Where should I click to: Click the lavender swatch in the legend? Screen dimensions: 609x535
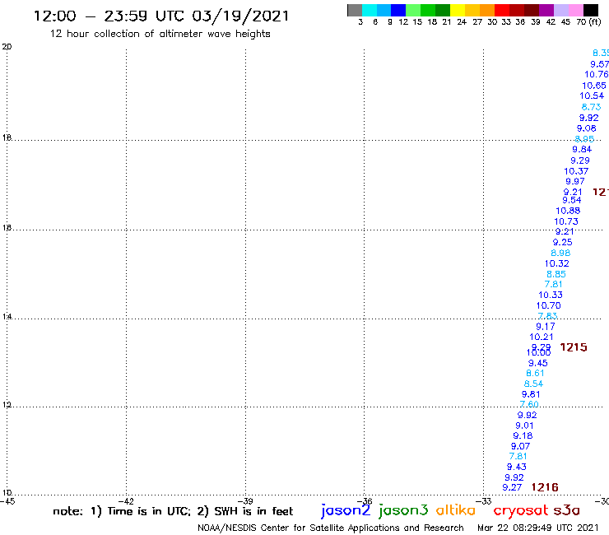coord(560,10)
